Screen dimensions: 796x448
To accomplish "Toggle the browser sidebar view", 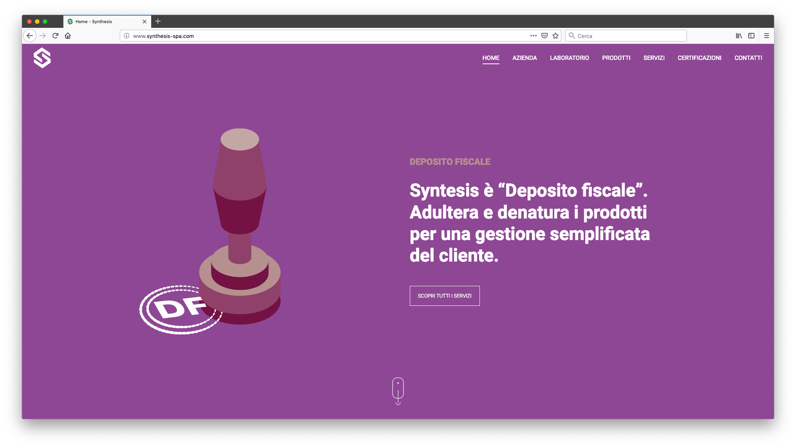I will tap(751, 36).
